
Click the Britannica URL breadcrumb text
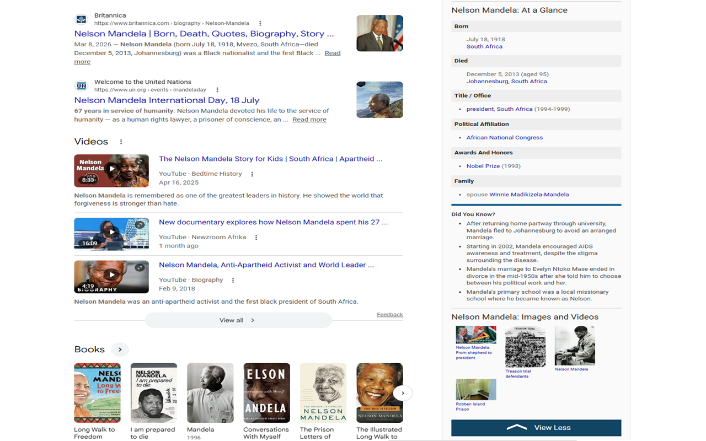(x=172, y=23)
